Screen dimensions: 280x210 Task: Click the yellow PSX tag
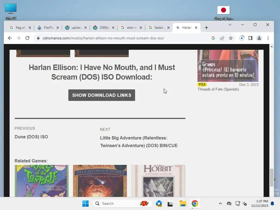coord(202,84)
